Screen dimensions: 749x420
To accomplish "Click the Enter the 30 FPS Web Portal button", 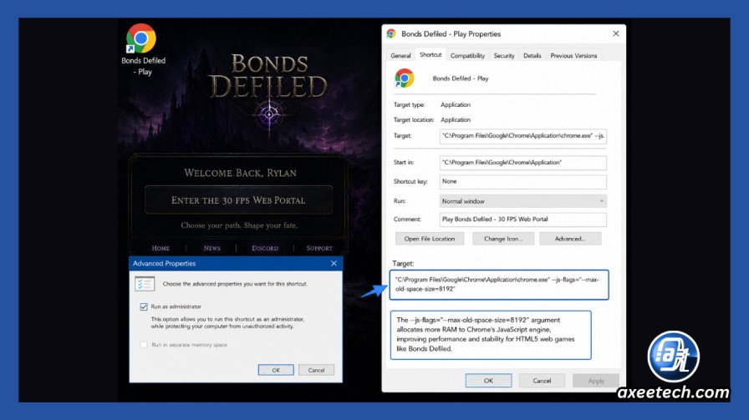I will [x=238, y=200].
